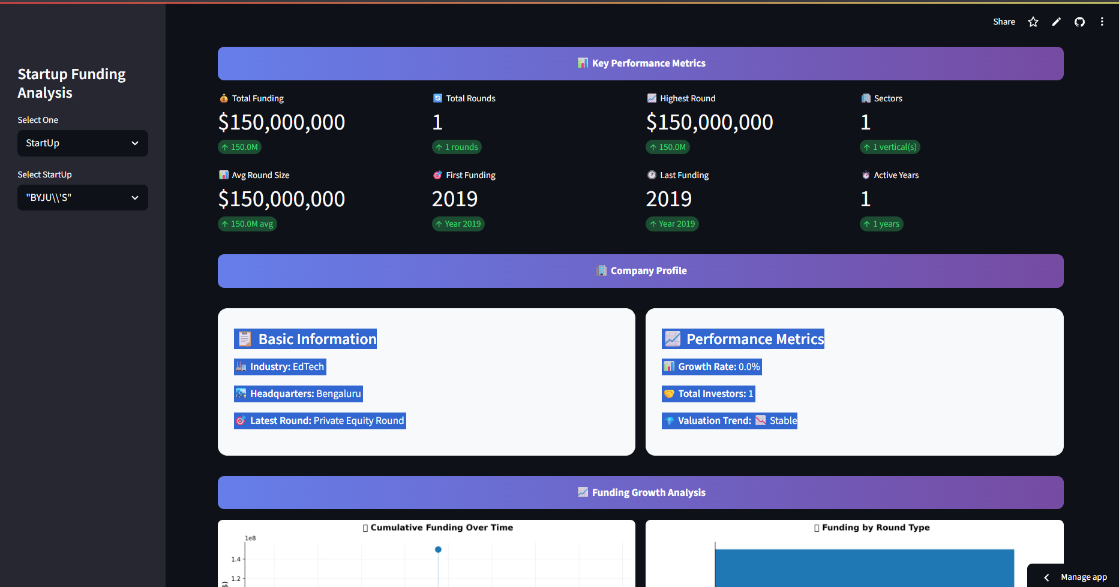Click the 'Year 2019' badge under Last Funding
Viewport: 1119px width, 587px height.
pyautogui.click(x=672, y=224)
